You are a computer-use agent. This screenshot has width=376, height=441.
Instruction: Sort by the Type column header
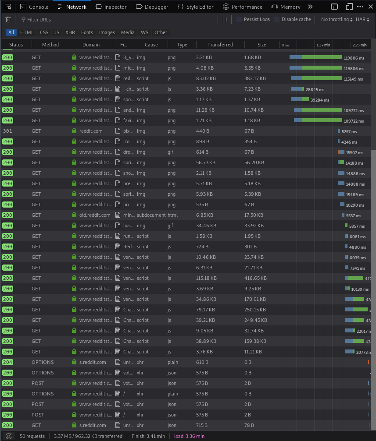[182, 45]
